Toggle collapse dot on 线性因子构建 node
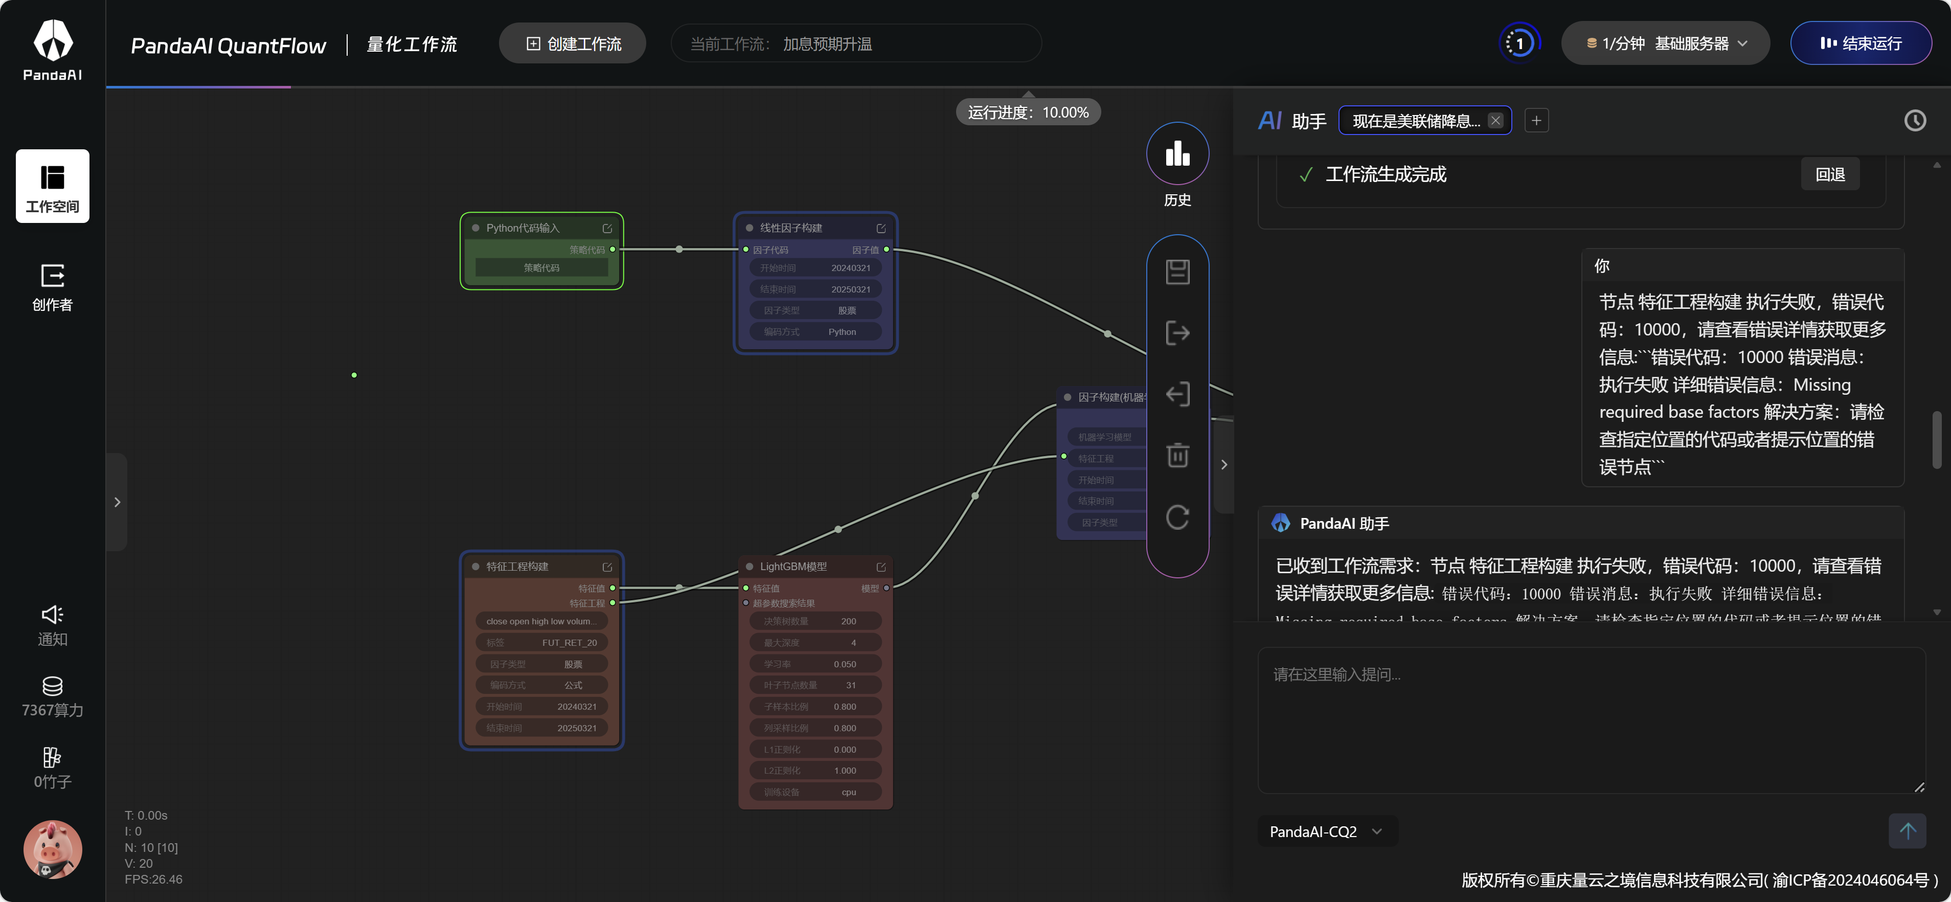1951x902 pixels. [x=750, y=228]
